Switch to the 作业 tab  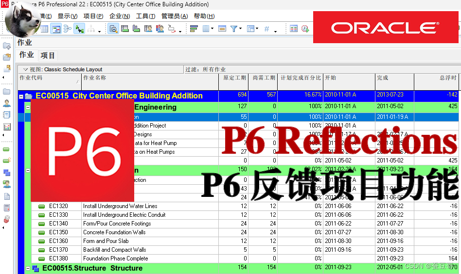tap(26, 55)
